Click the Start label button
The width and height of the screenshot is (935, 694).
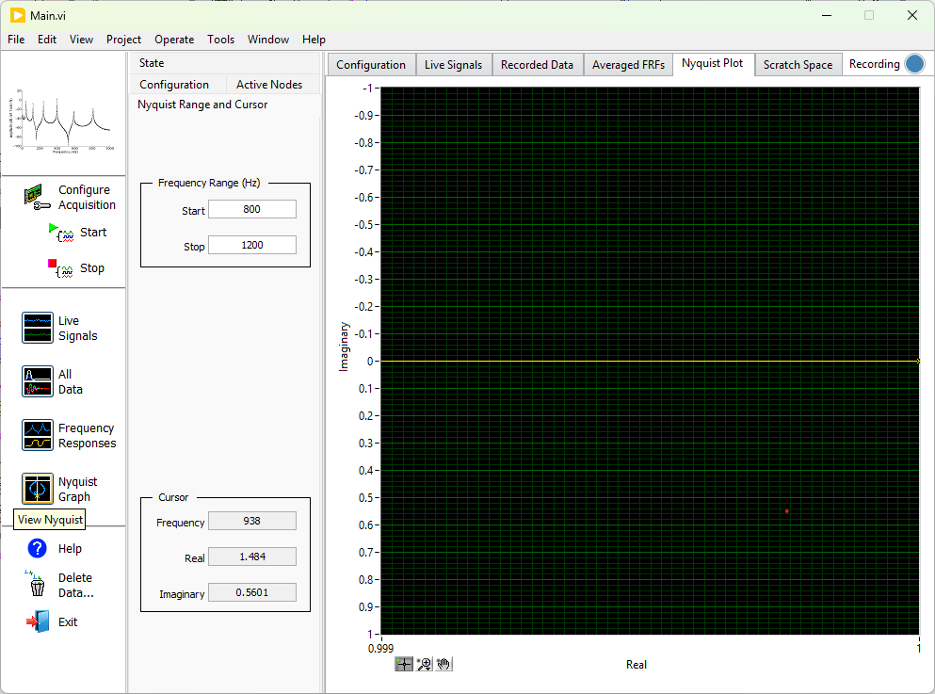tap(93, 233)
